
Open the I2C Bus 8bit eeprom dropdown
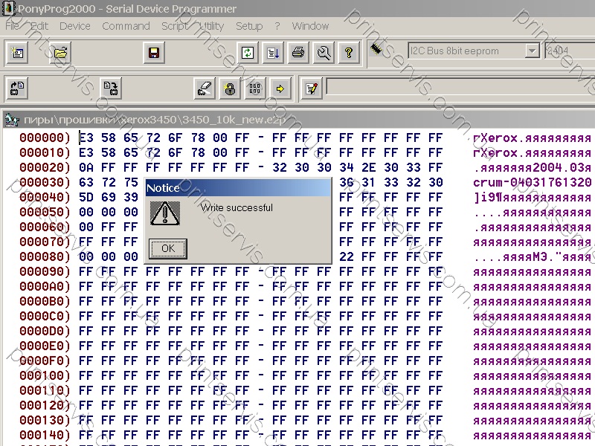pyautogui.click(x=474, y=51)
